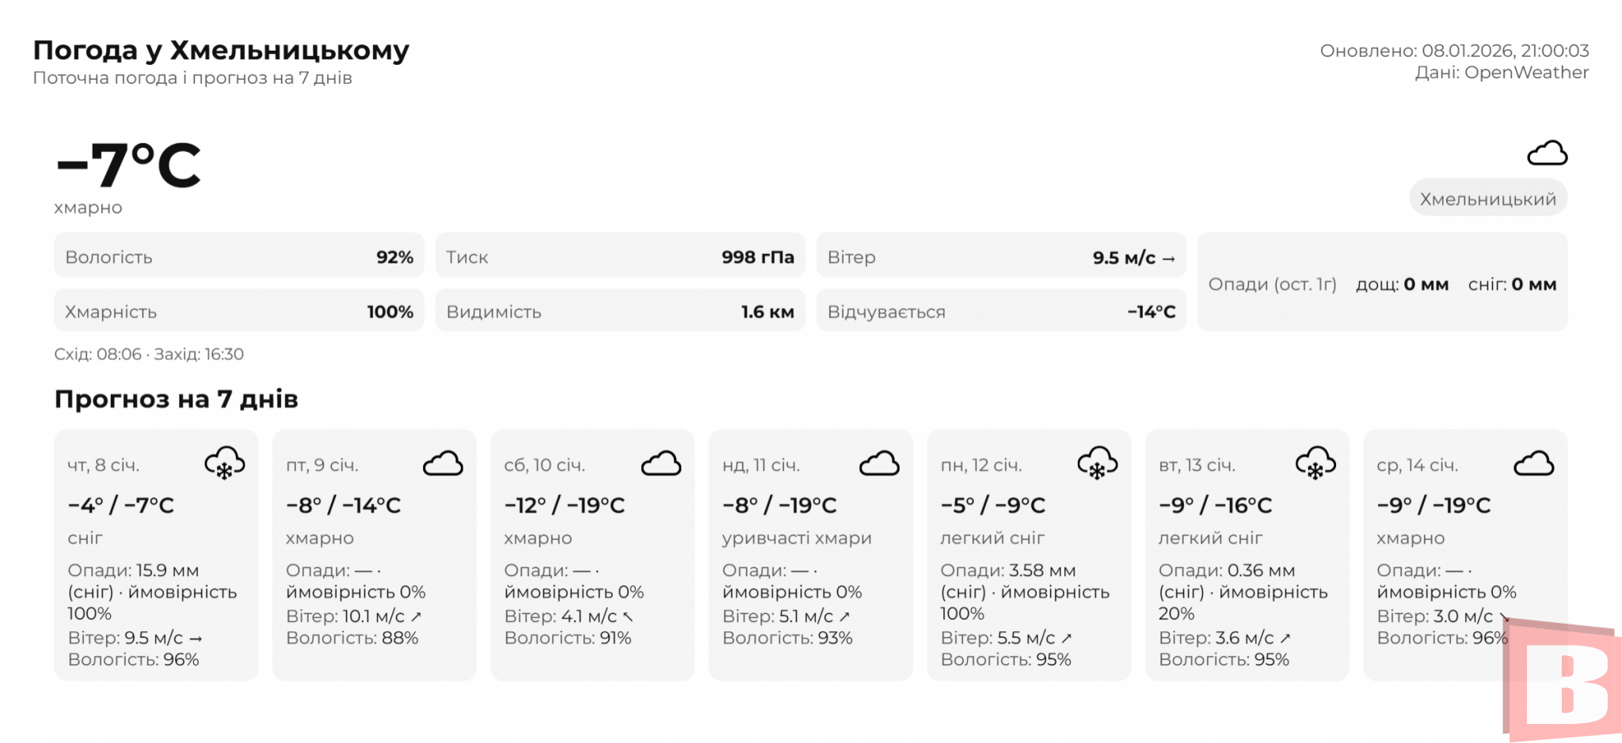Click the cloud icon for Wednesday 14 січ.
Screen dimensions: 1622x743
1534,464
